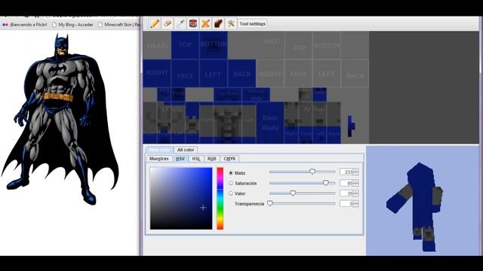483x271 pixels.
Task: Pick a color in the blue gradient square
Action: tap(181, 199)
